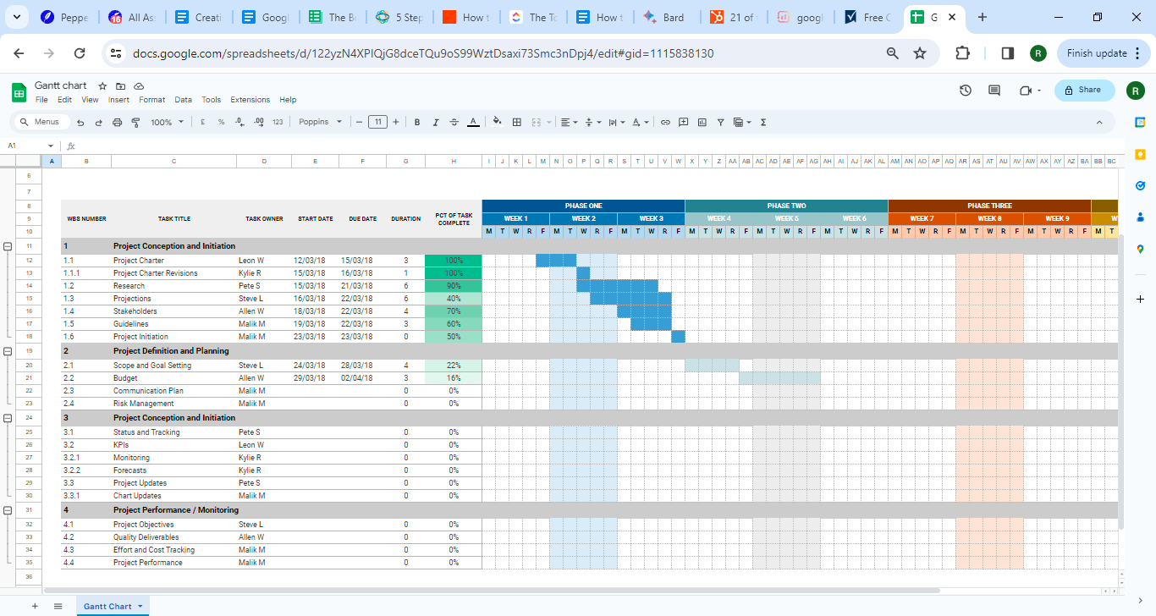The width and height of the screenshot is (1156, 616).
Task: Star the Gantt chart document
Action: click(102, 86)
